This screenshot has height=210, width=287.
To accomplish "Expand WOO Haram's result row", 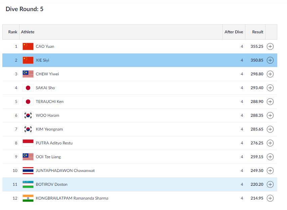I will [270, 115].
